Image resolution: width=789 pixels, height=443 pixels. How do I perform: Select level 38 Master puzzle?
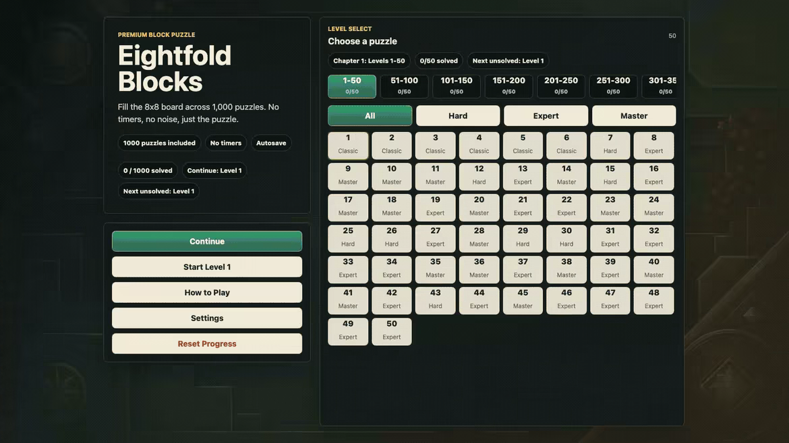[566, 270]
